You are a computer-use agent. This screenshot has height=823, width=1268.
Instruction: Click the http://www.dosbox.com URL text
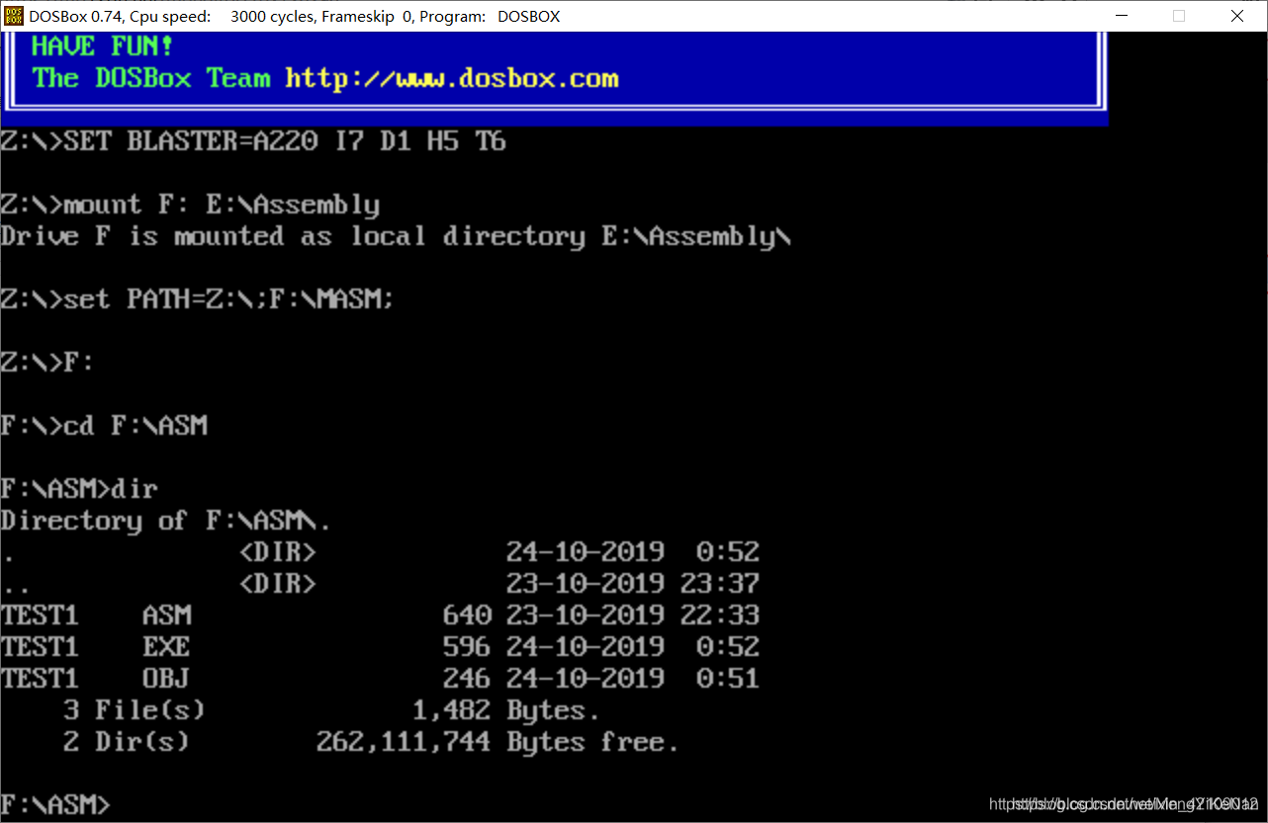tap(451, 79)
